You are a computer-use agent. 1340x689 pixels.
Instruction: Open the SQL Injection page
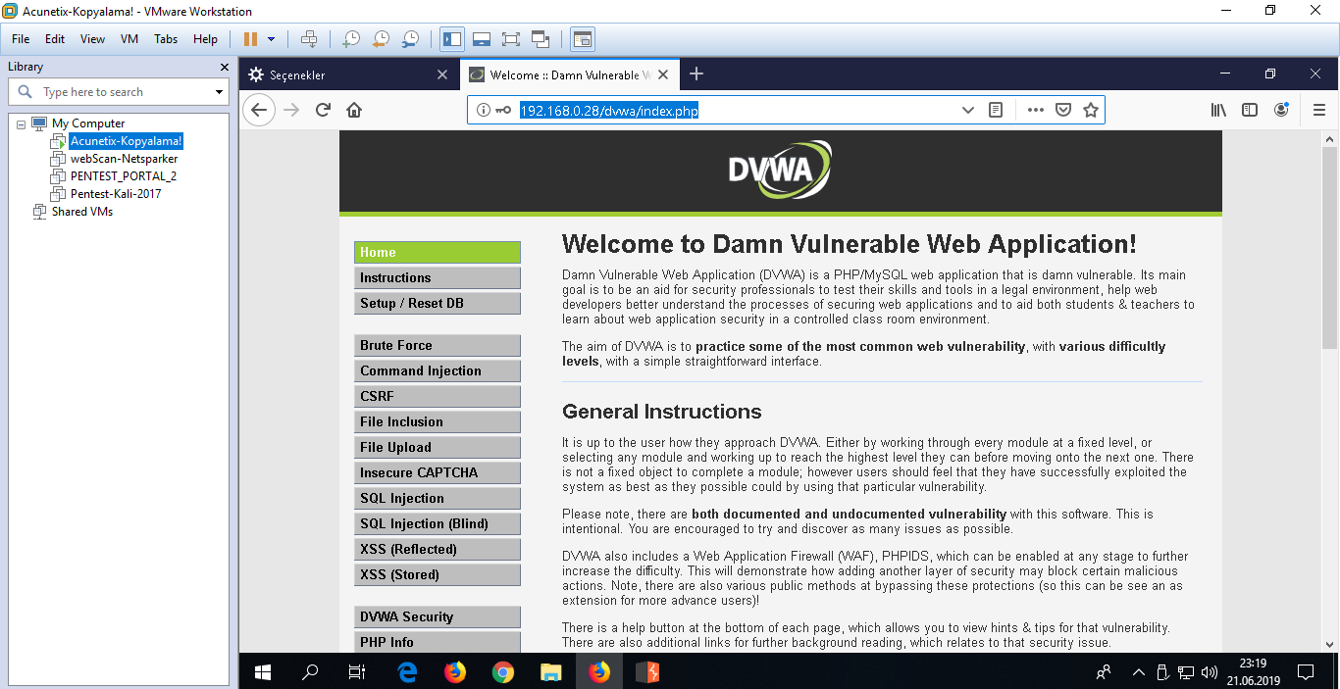(x=437, y=498)
